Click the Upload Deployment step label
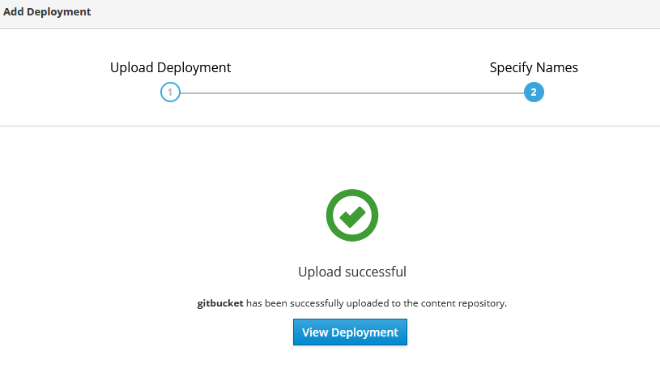Image resolution: width=660 pixels, height=373 pixels. 171,67
